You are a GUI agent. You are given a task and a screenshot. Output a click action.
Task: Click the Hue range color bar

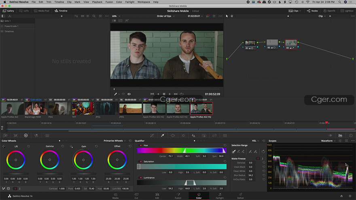click(182, 150)
